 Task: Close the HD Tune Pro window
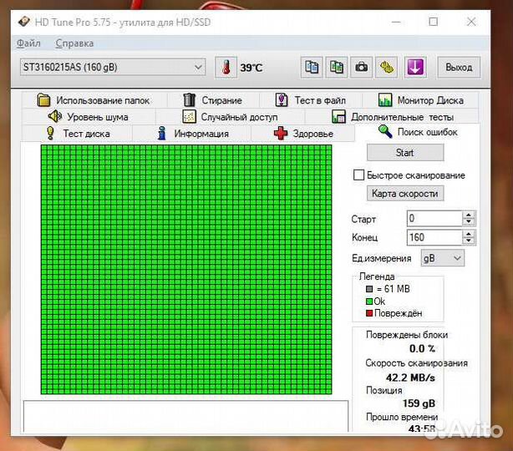pos(471,22)
